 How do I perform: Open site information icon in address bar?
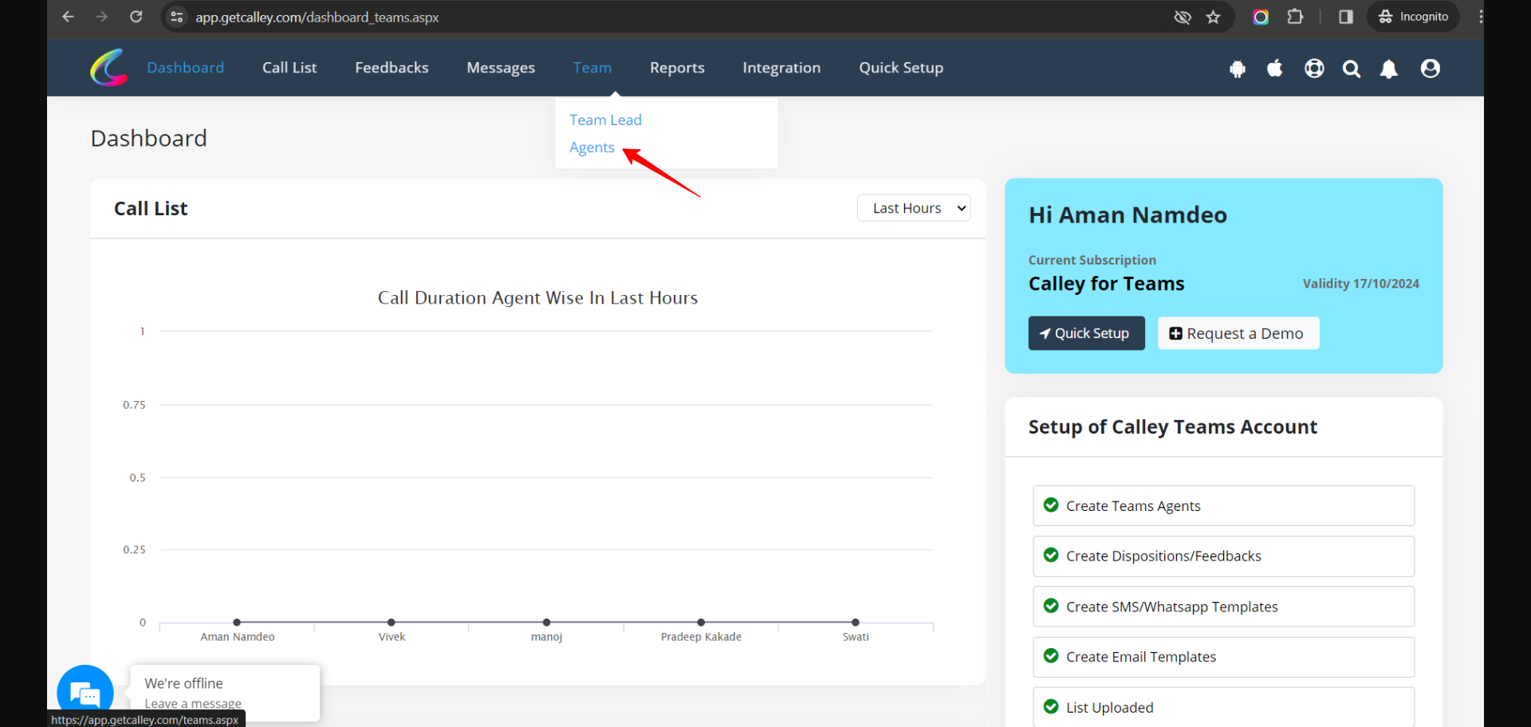[x=177, y=17]
